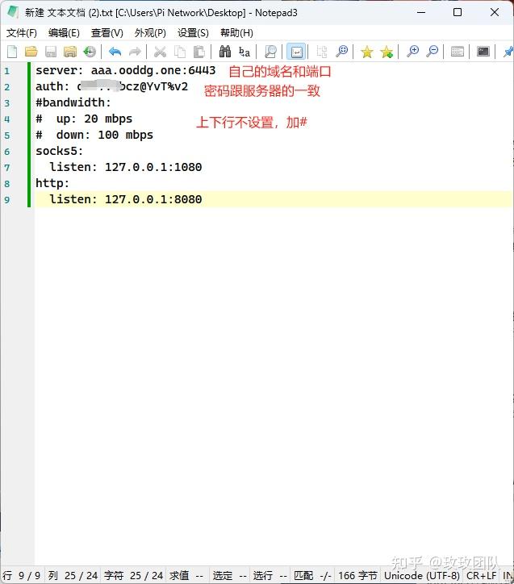This screenshot has height=584, width=514.
Task: Click the Undo arrow icon
Action: point(115,52)
